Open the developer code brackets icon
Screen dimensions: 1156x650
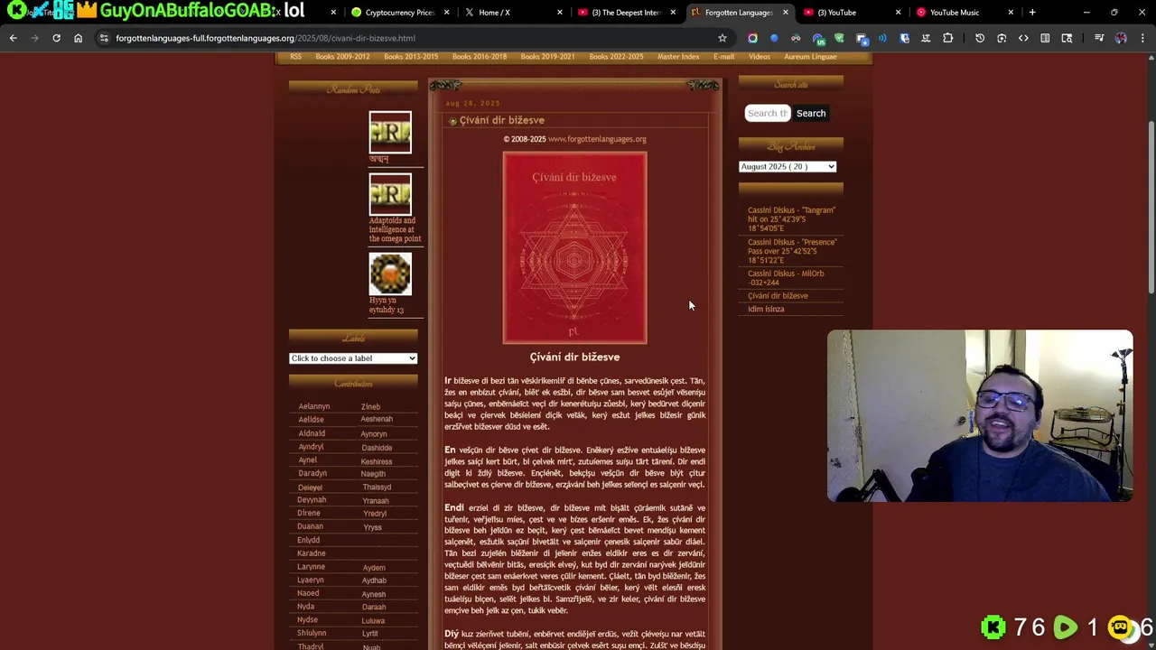pyautogui.click(x=1023, y=38)
